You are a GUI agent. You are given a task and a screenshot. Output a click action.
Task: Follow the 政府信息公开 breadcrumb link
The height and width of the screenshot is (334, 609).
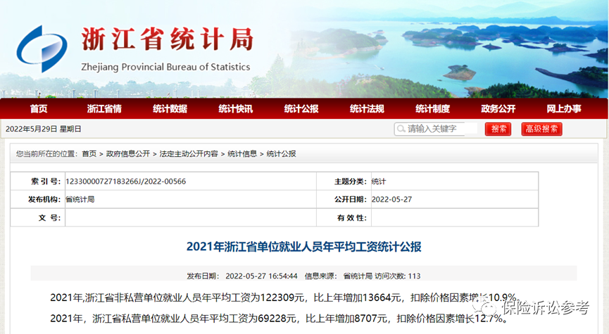pyautogui.click(x=127, y=154)
